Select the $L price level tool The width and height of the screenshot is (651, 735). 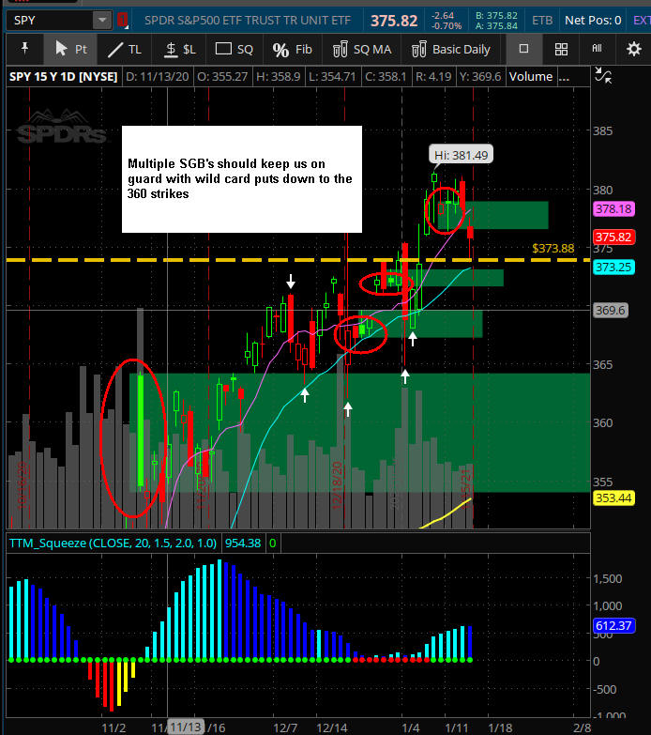[180, 49]
